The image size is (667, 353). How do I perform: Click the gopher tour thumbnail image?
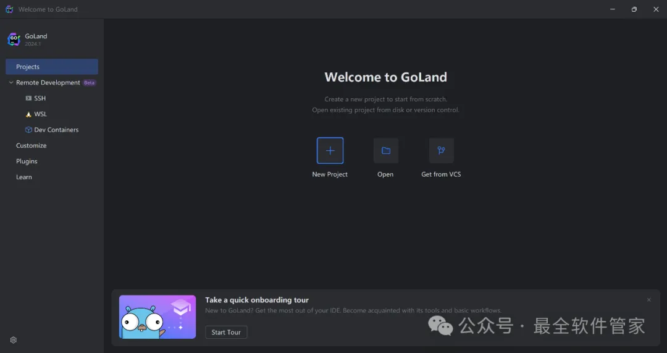coord(157,317)
